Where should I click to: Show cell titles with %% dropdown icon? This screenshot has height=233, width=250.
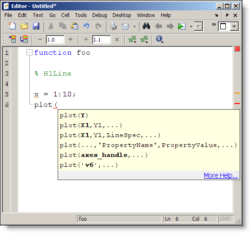pyautogui.click(x=144, y=39)
